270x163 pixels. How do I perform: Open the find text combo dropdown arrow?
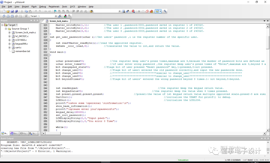pos(119,11)
